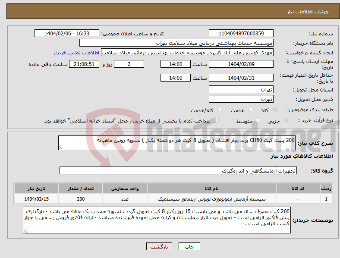Click the item name سیستم آزمایش ایمونولوژی cell

(x=211, y=199)
